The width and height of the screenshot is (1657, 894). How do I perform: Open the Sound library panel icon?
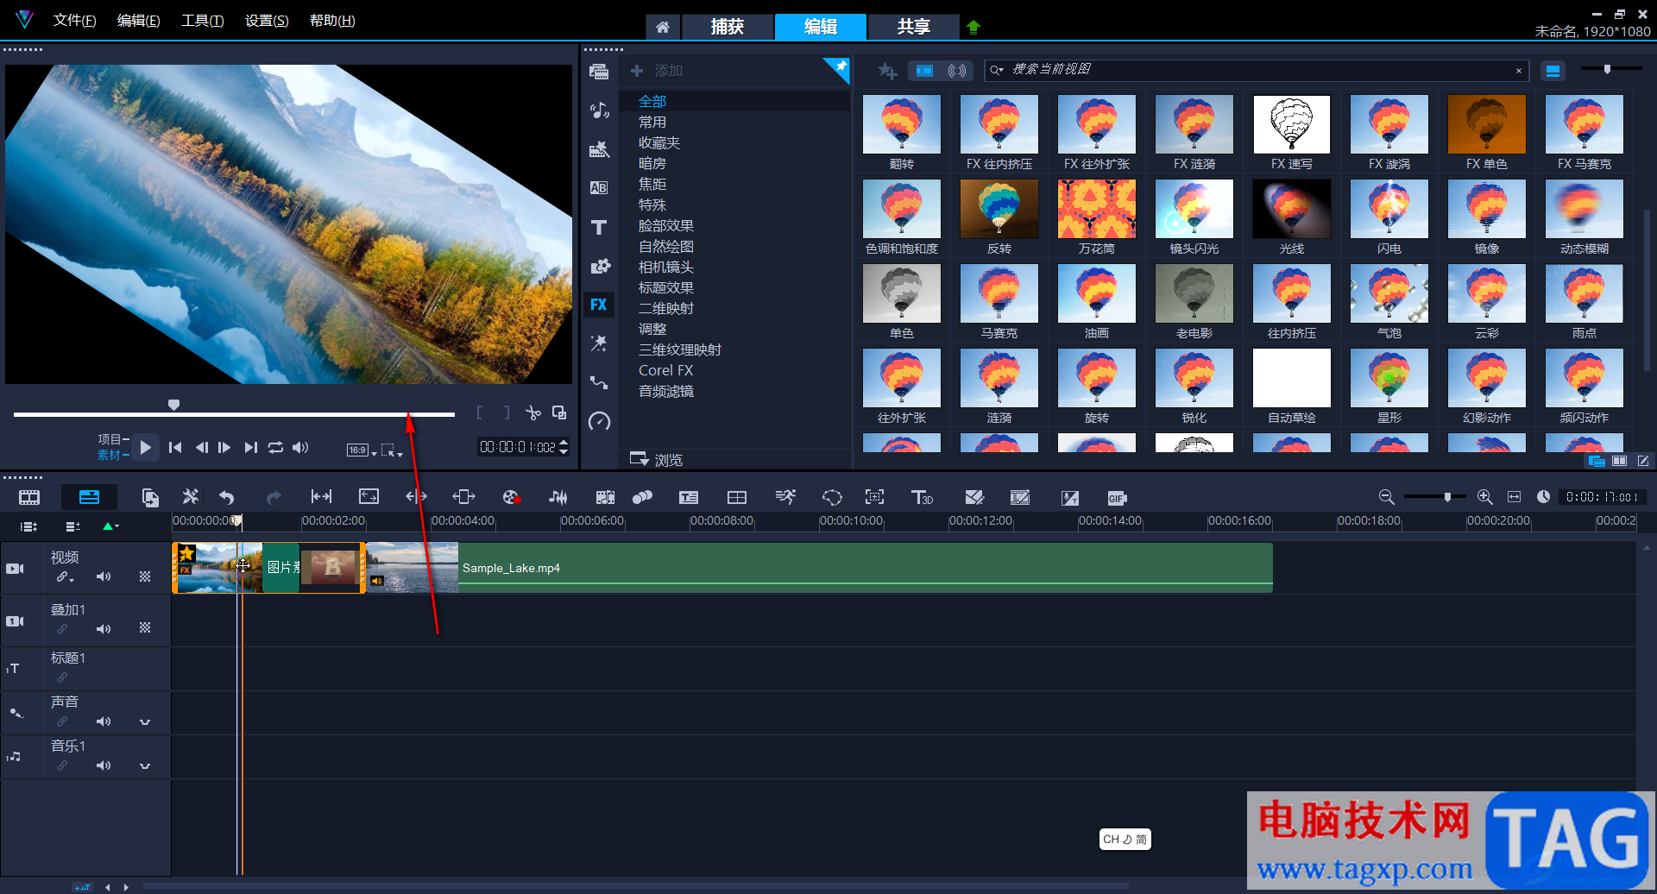pos(599,110)
